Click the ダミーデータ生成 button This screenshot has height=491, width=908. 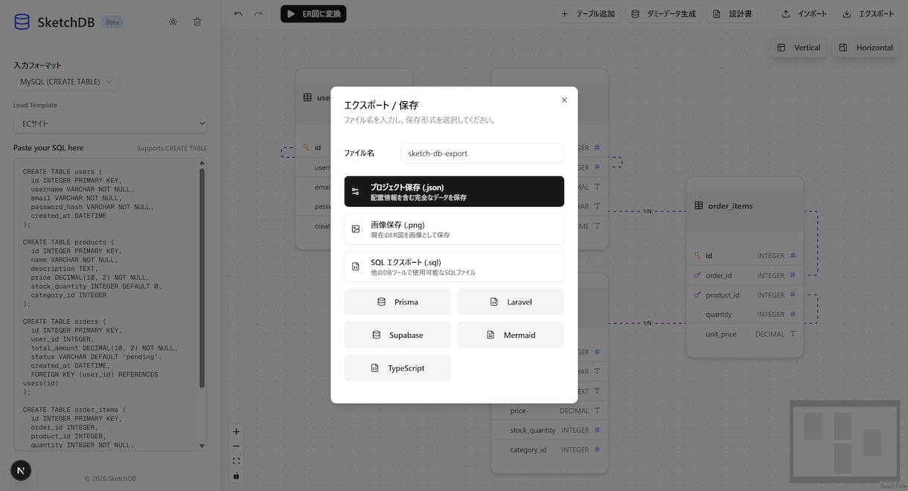pos(664,13)
